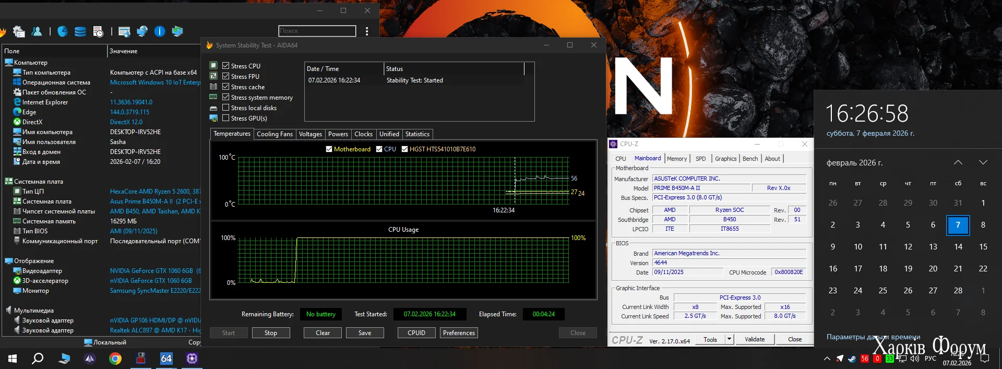Image resolution: width=1002 pixels, height=369 pixels.
Task: Open the CPU-Z Tools dropdown arrow
Action: [x=729, y=339]
